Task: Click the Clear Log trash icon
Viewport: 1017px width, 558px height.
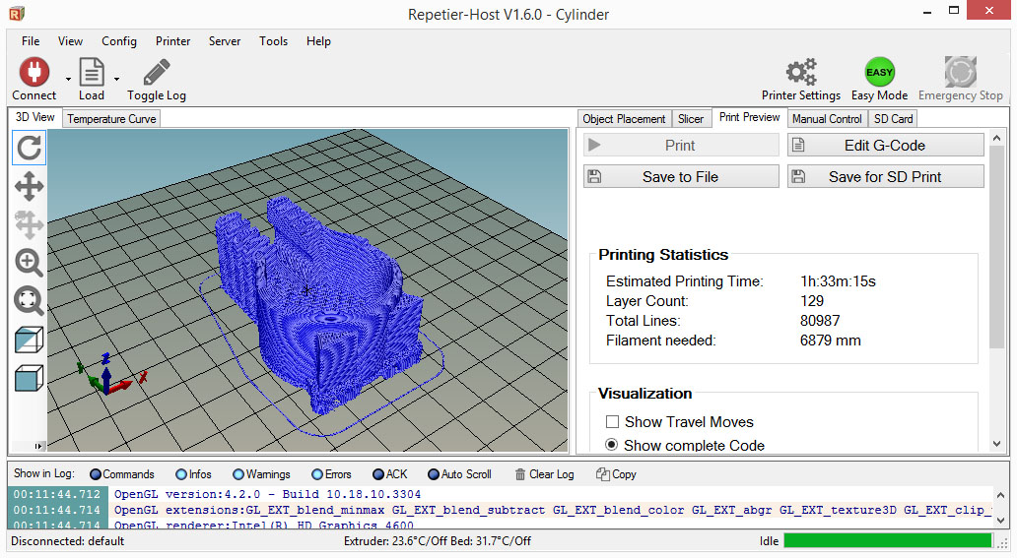Action: (520, 474)
